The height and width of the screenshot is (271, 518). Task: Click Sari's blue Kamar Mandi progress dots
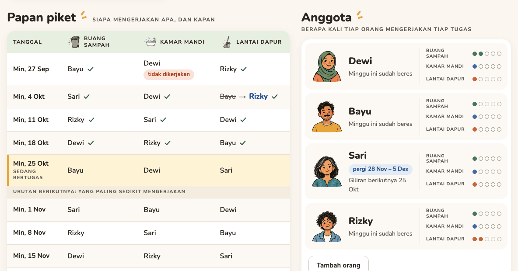pyautogui.click(x=487, y=172)
